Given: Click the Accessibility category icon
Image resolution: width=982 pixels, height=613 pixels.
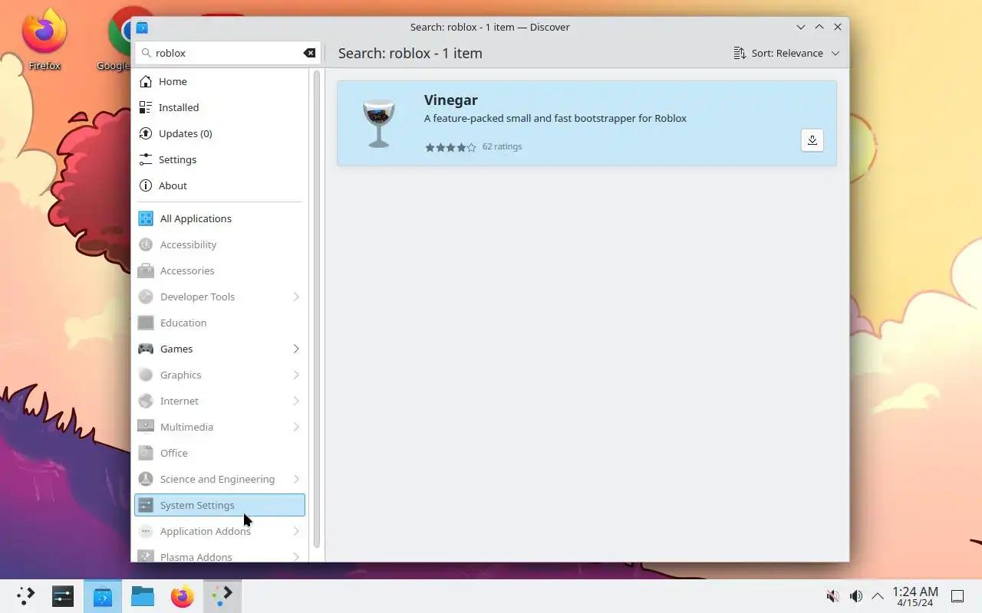Looking at the screenshot, I should pyautogui.click(x=146, y=244).
